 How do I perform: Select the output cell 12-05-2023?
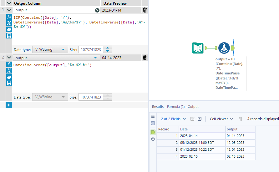(x=240, y=143)
